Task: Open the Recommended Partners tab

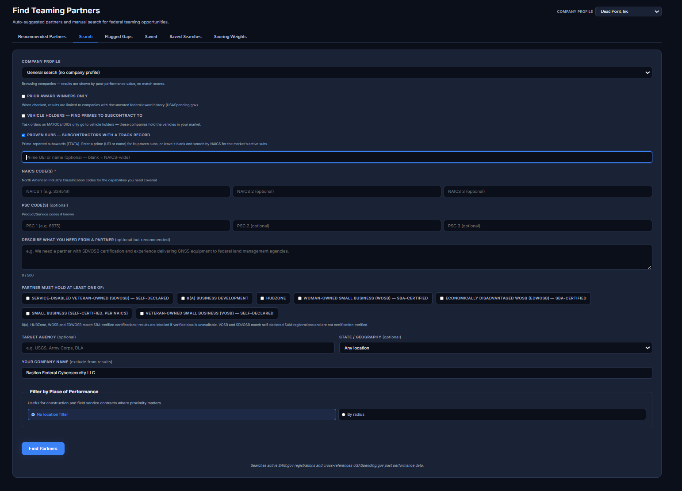Action: (42, 37)
